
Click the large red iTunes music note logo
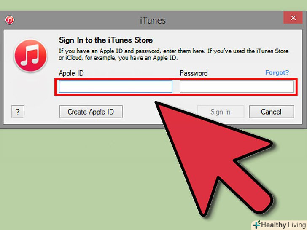tap(30, 55)
